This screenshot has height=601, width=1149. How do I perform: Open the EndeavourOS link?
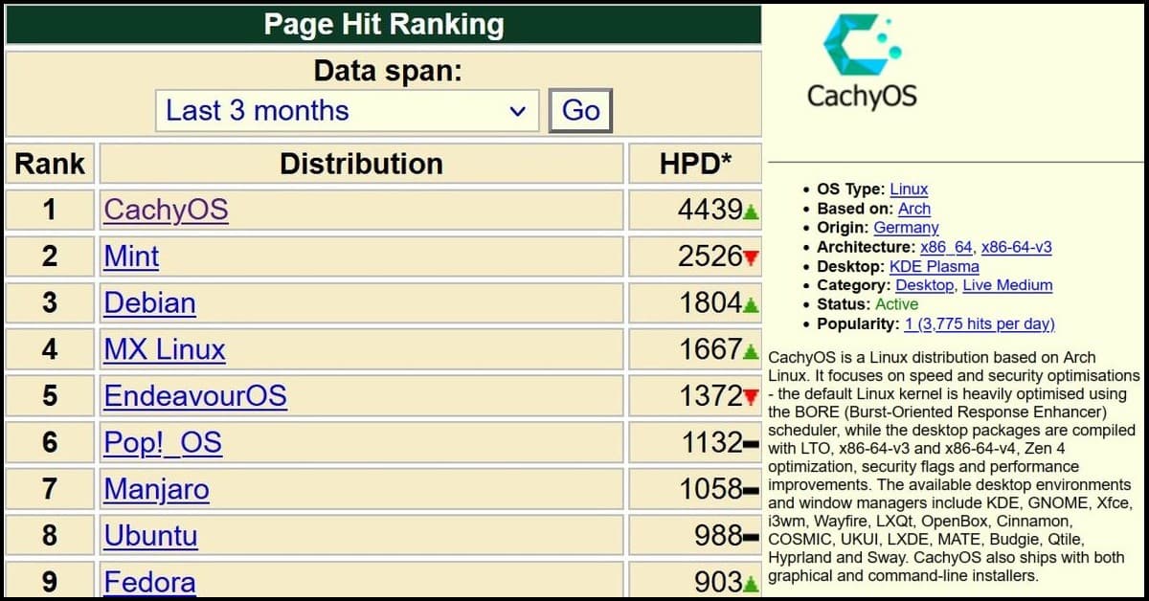pos(195,395)
